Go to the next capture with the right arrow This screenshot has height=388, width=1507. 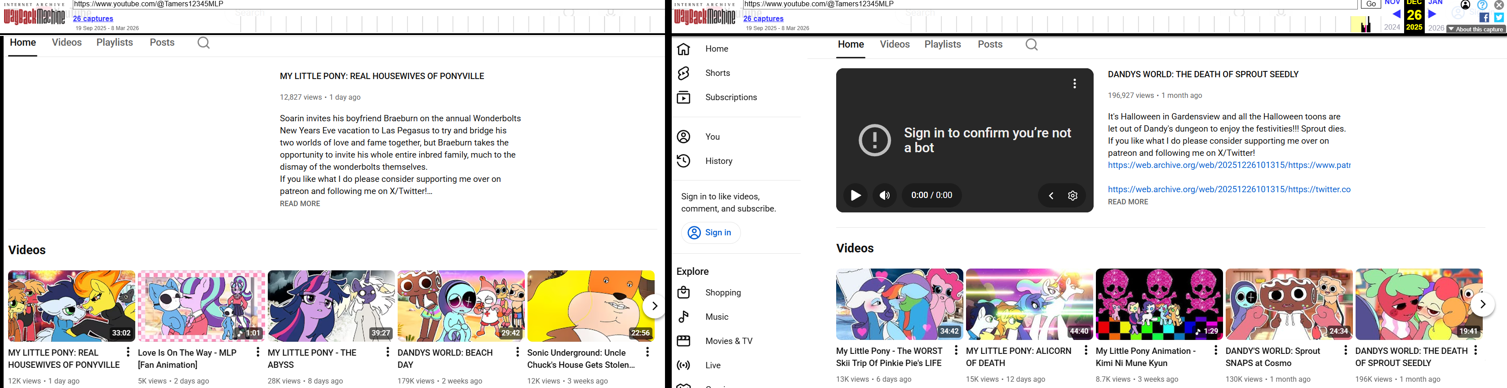(x=1432, y=14)
